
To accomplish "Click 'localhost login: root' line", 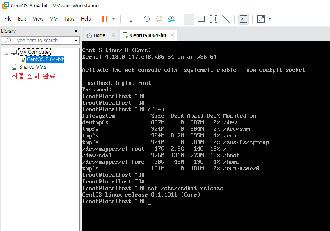I will point(116,83).
